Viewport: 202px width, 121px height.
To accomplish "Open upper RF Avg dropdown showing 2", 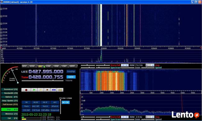I will [150, 65].
